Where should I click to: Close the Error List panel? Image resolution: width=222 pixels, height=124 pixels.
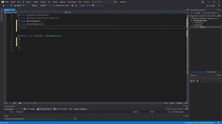click(x=187, y=106)
